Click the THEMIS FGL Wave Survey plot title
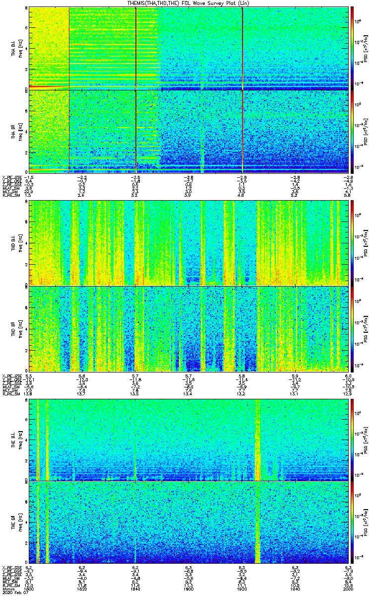The image size is (372, 596). [x=186, y=3]
